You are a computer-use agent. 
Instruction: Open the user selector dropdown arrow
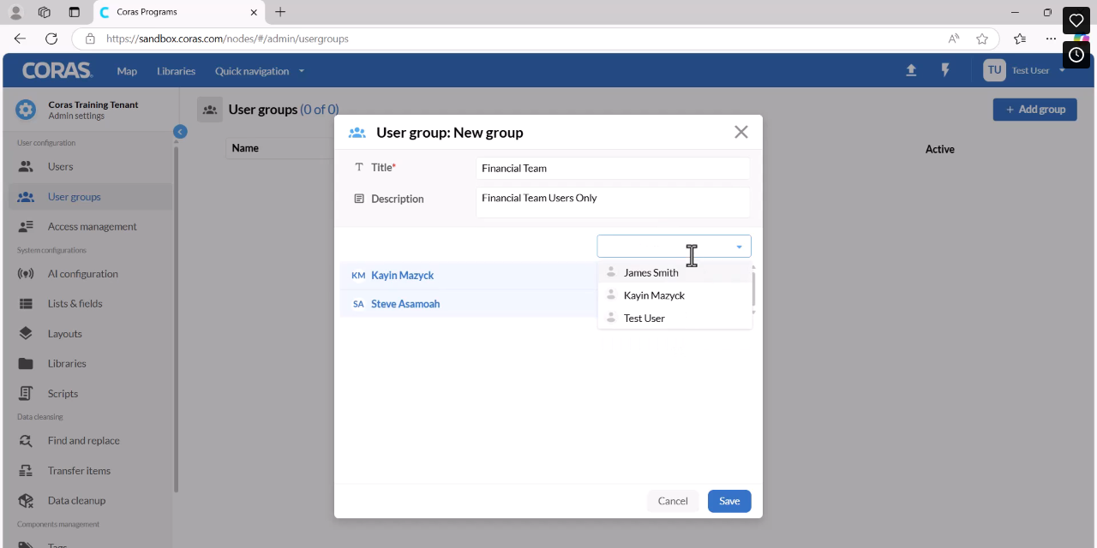[739, 247]
